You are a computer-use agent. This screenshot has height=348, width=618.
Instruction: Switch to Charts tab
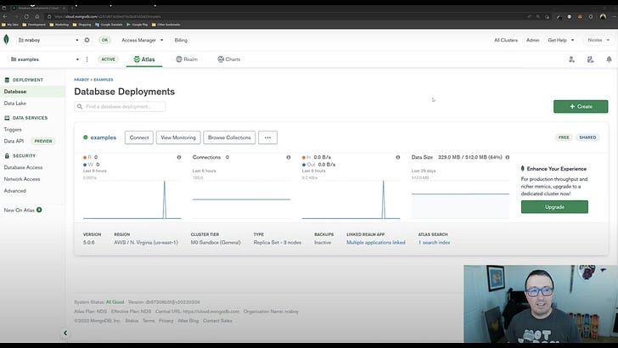click(229, 59)
